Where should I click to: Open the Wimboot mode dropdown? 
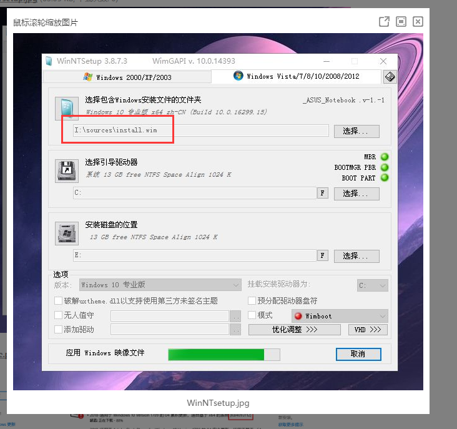[340, 316]
